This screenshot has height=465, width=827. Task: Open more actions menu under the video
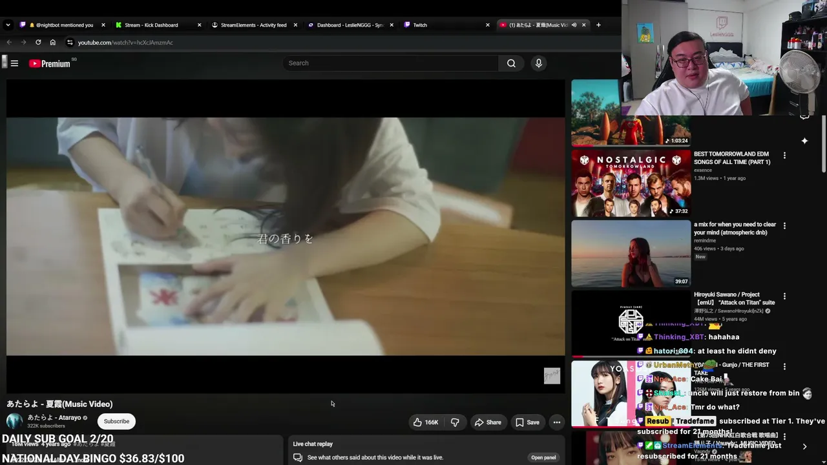(556, 422)
